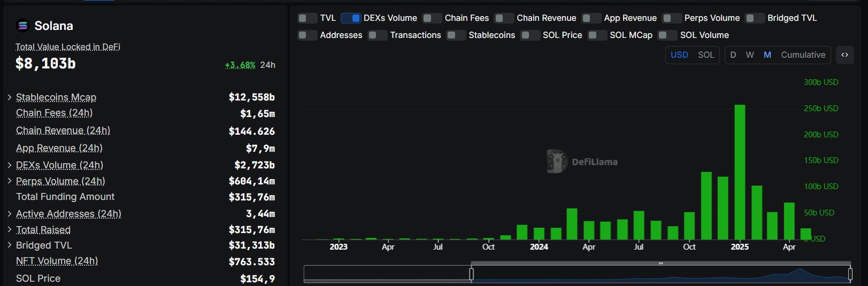Screen dimensions: 868x286
Task: Click the $2,723b DEXs volume value
Action: tap(255, 165)
